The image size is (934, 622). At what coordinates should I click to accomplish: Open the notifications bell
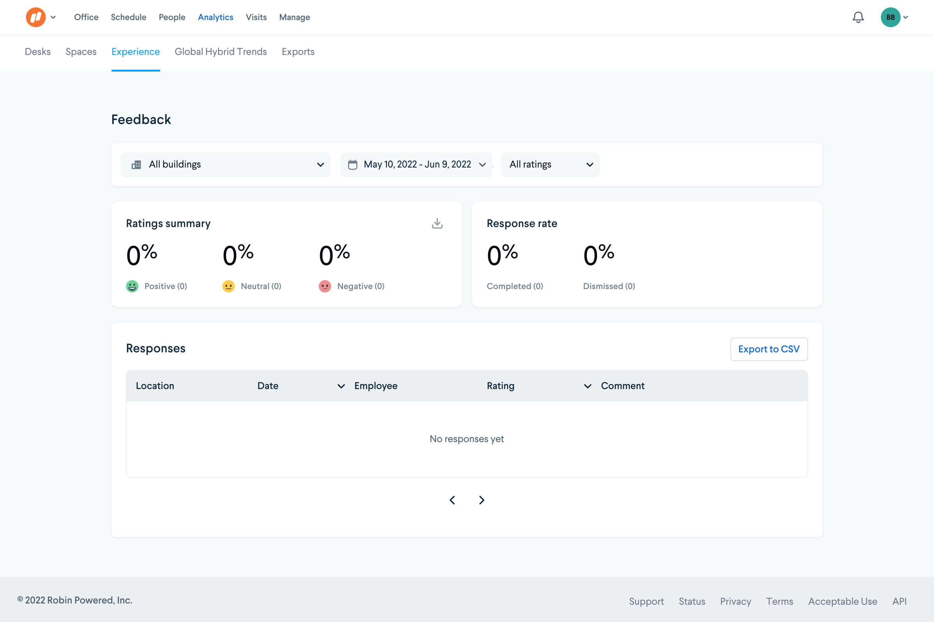point(858,17)
